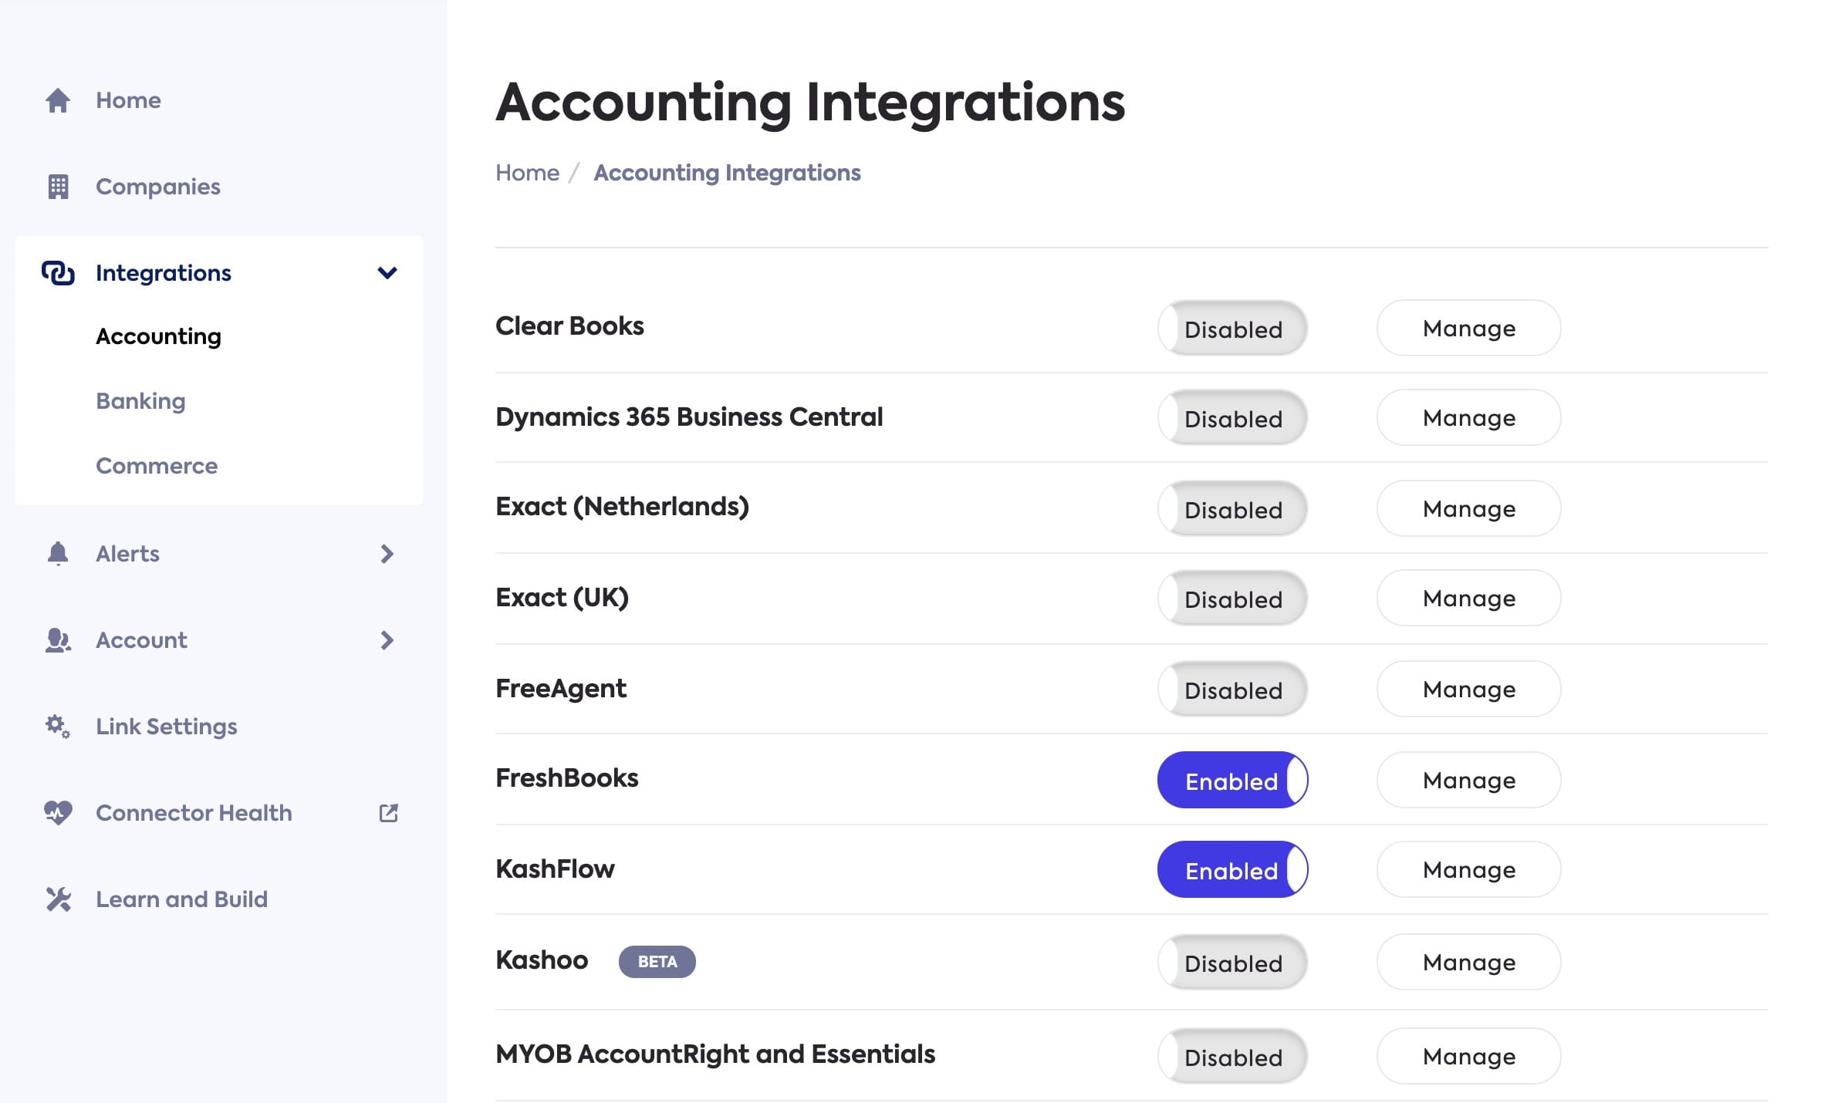Click the Connector Health heart icon
The height and width of the screenshot is (1103, 1838).
pyautogui.click(x=58, y=813)
